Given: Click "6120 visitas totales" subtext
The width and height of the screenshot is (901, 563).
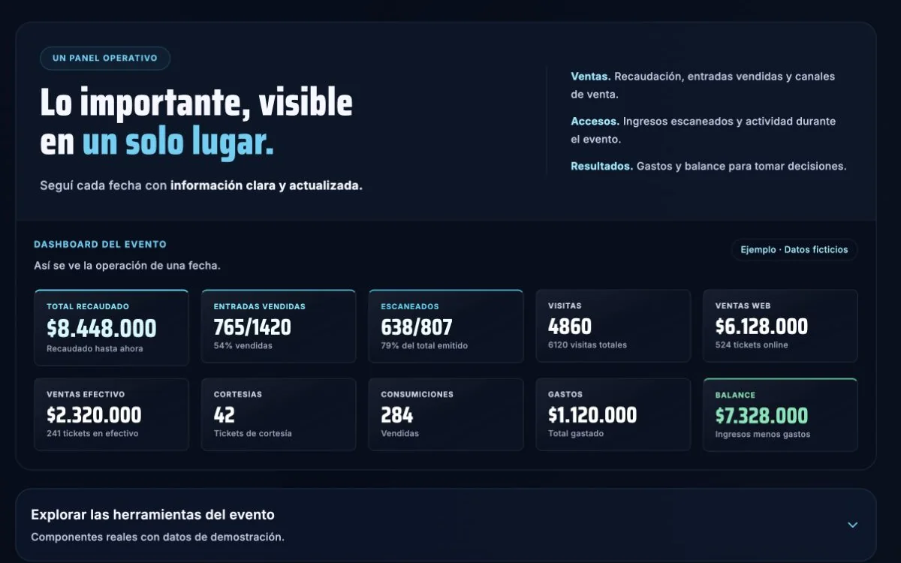Looking at the screenshot, I should (587, 345).
